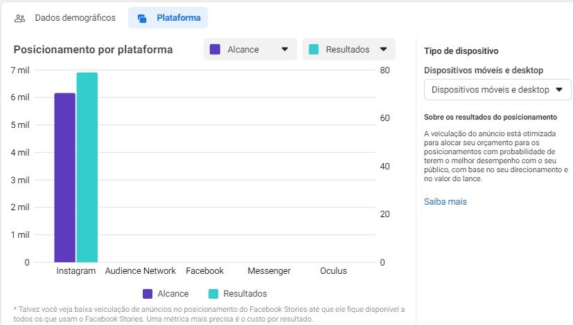Click the Audience Network axis label

[x=141, y=271]
